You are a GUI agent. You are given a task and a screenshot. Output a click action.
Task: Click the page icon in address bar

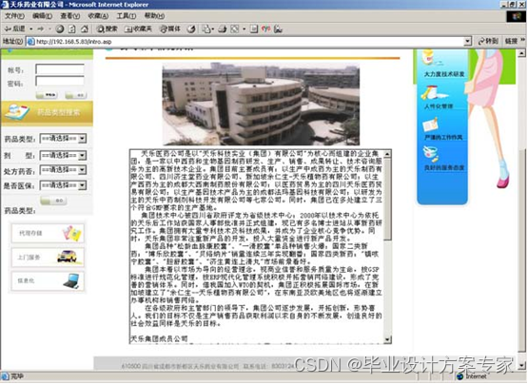[x=30, y=42]
